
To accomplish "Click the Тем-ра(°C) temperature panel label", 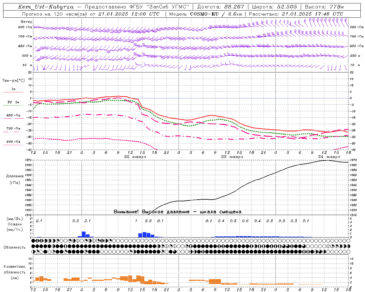I will pyautogui.click(x=13, y=81).
